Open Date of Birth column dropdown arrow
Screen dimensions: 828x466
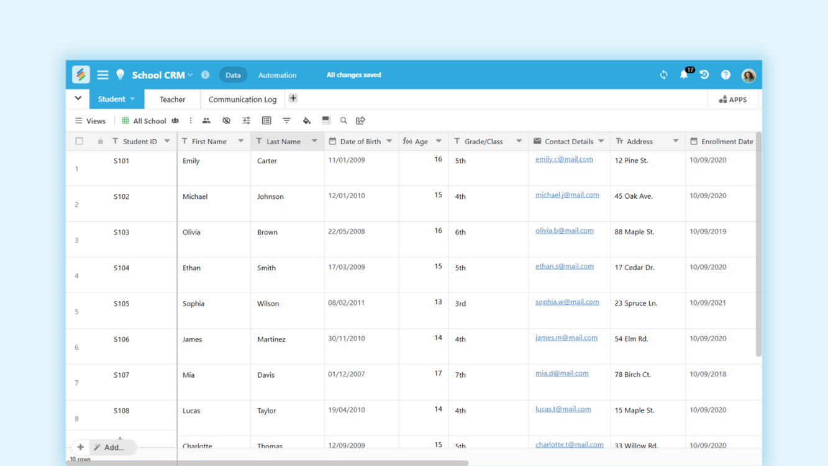point(389,141)
